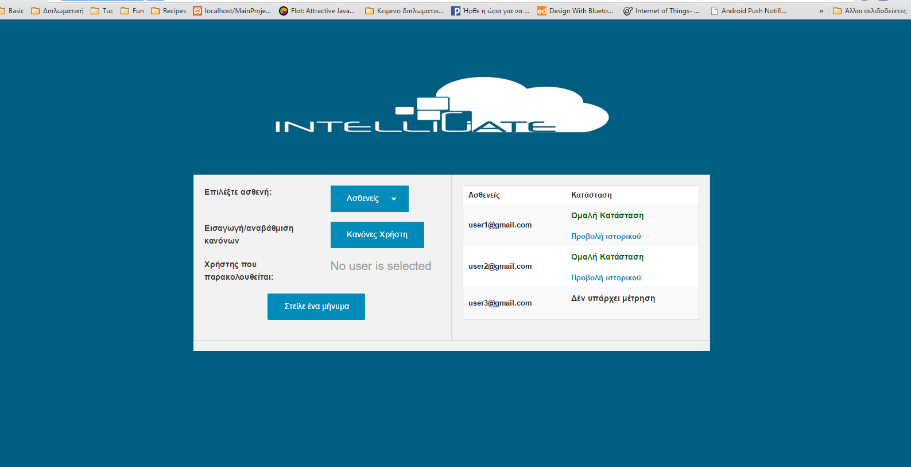Click the Χρήστης που παρακολουθείται label
This screenshot has width=911, height=467.
[239, 271]
